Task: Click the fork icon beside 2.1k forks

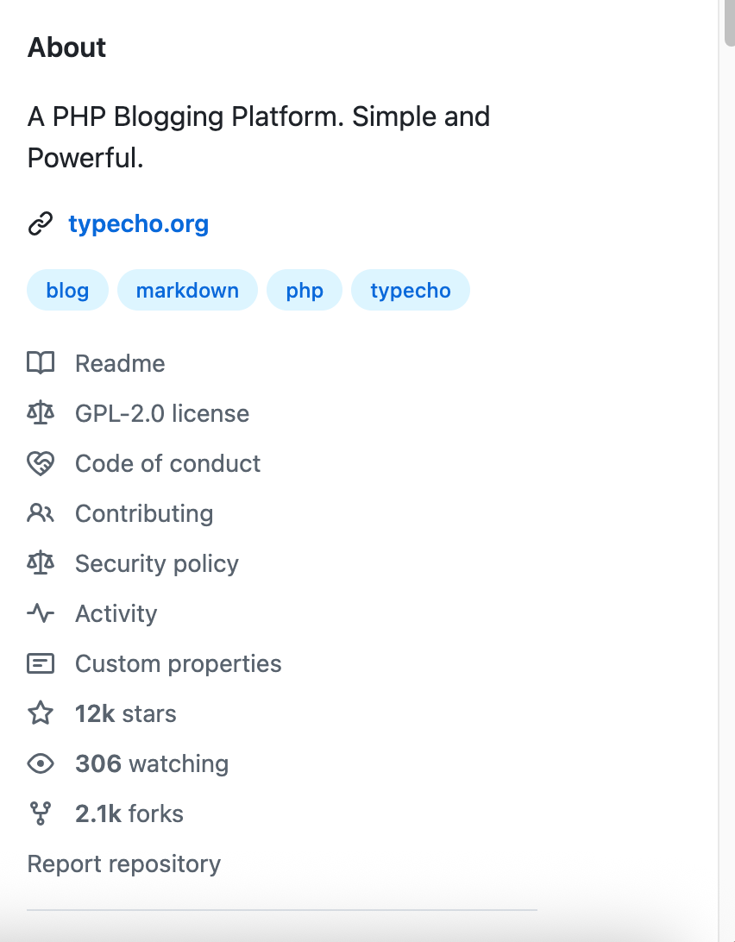Action: pos(41,813)
